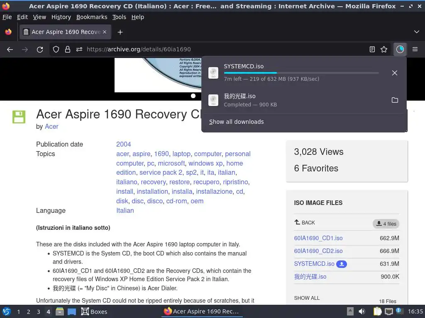
Task: Expand the list all tabs chevron
Action: coord(417,32)
